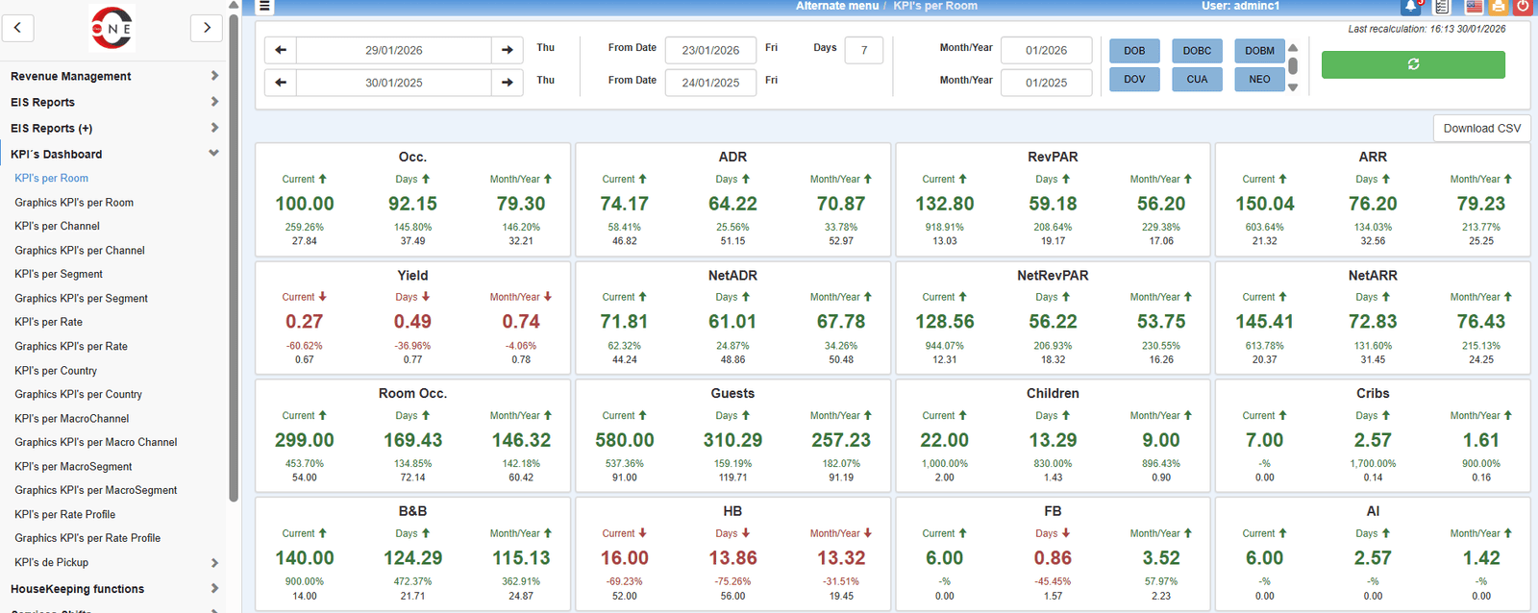Print page using orange printer icon
Screen dimensions: 1538x613
tap(1498, 7)
